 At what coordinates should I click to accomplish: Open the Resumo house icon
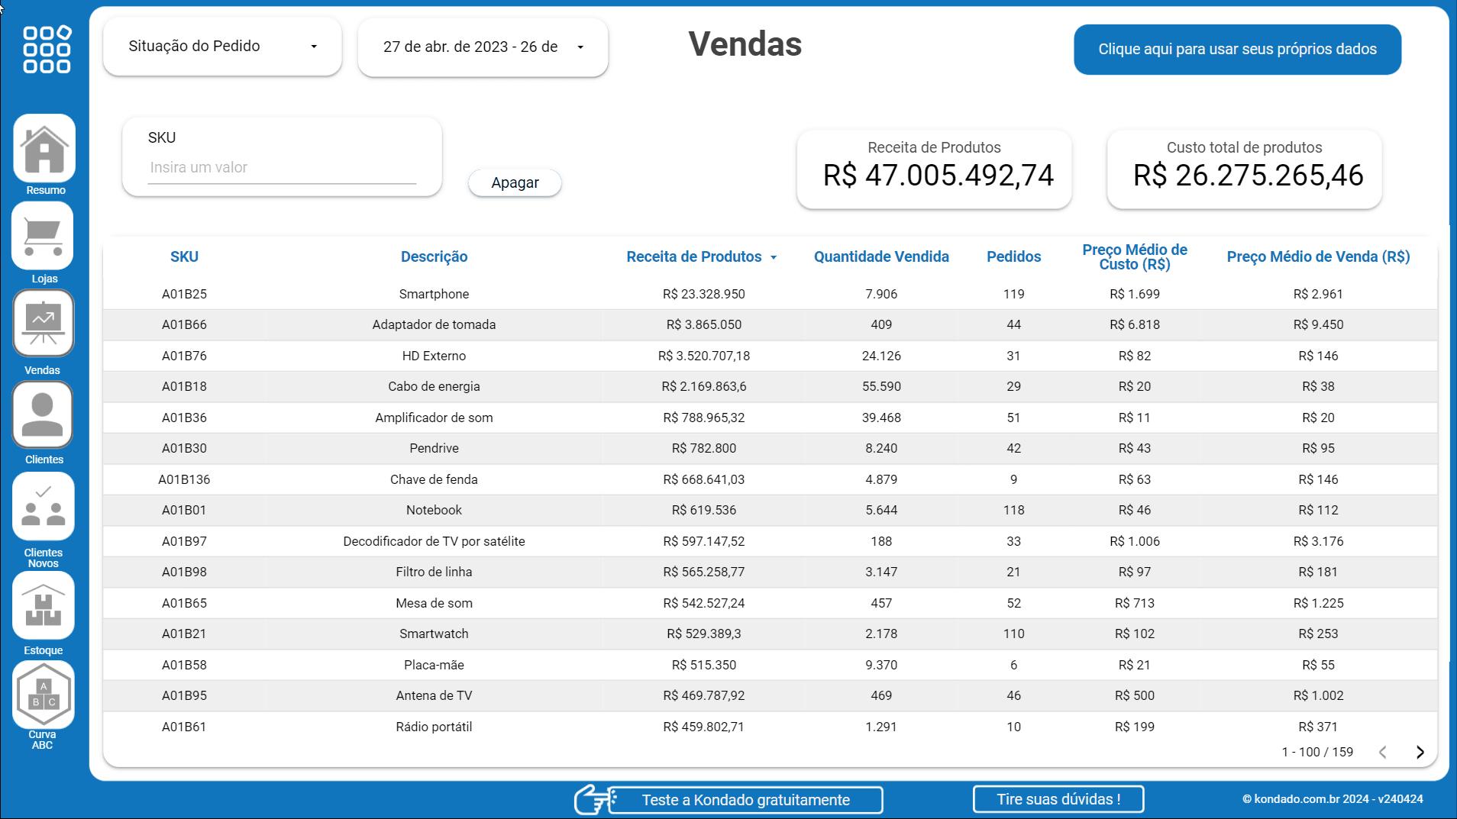[44, 149]
